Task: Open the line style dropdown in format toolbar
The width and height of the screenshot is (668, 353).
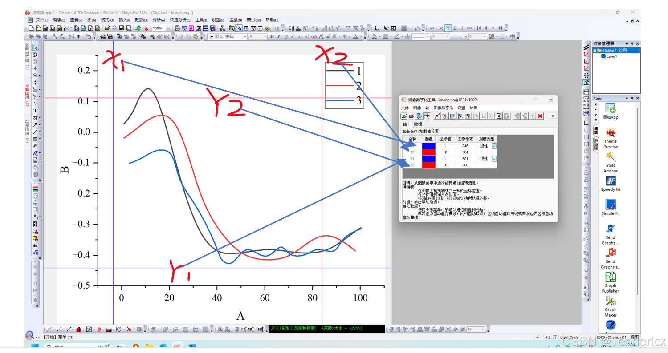Action: 428,36
